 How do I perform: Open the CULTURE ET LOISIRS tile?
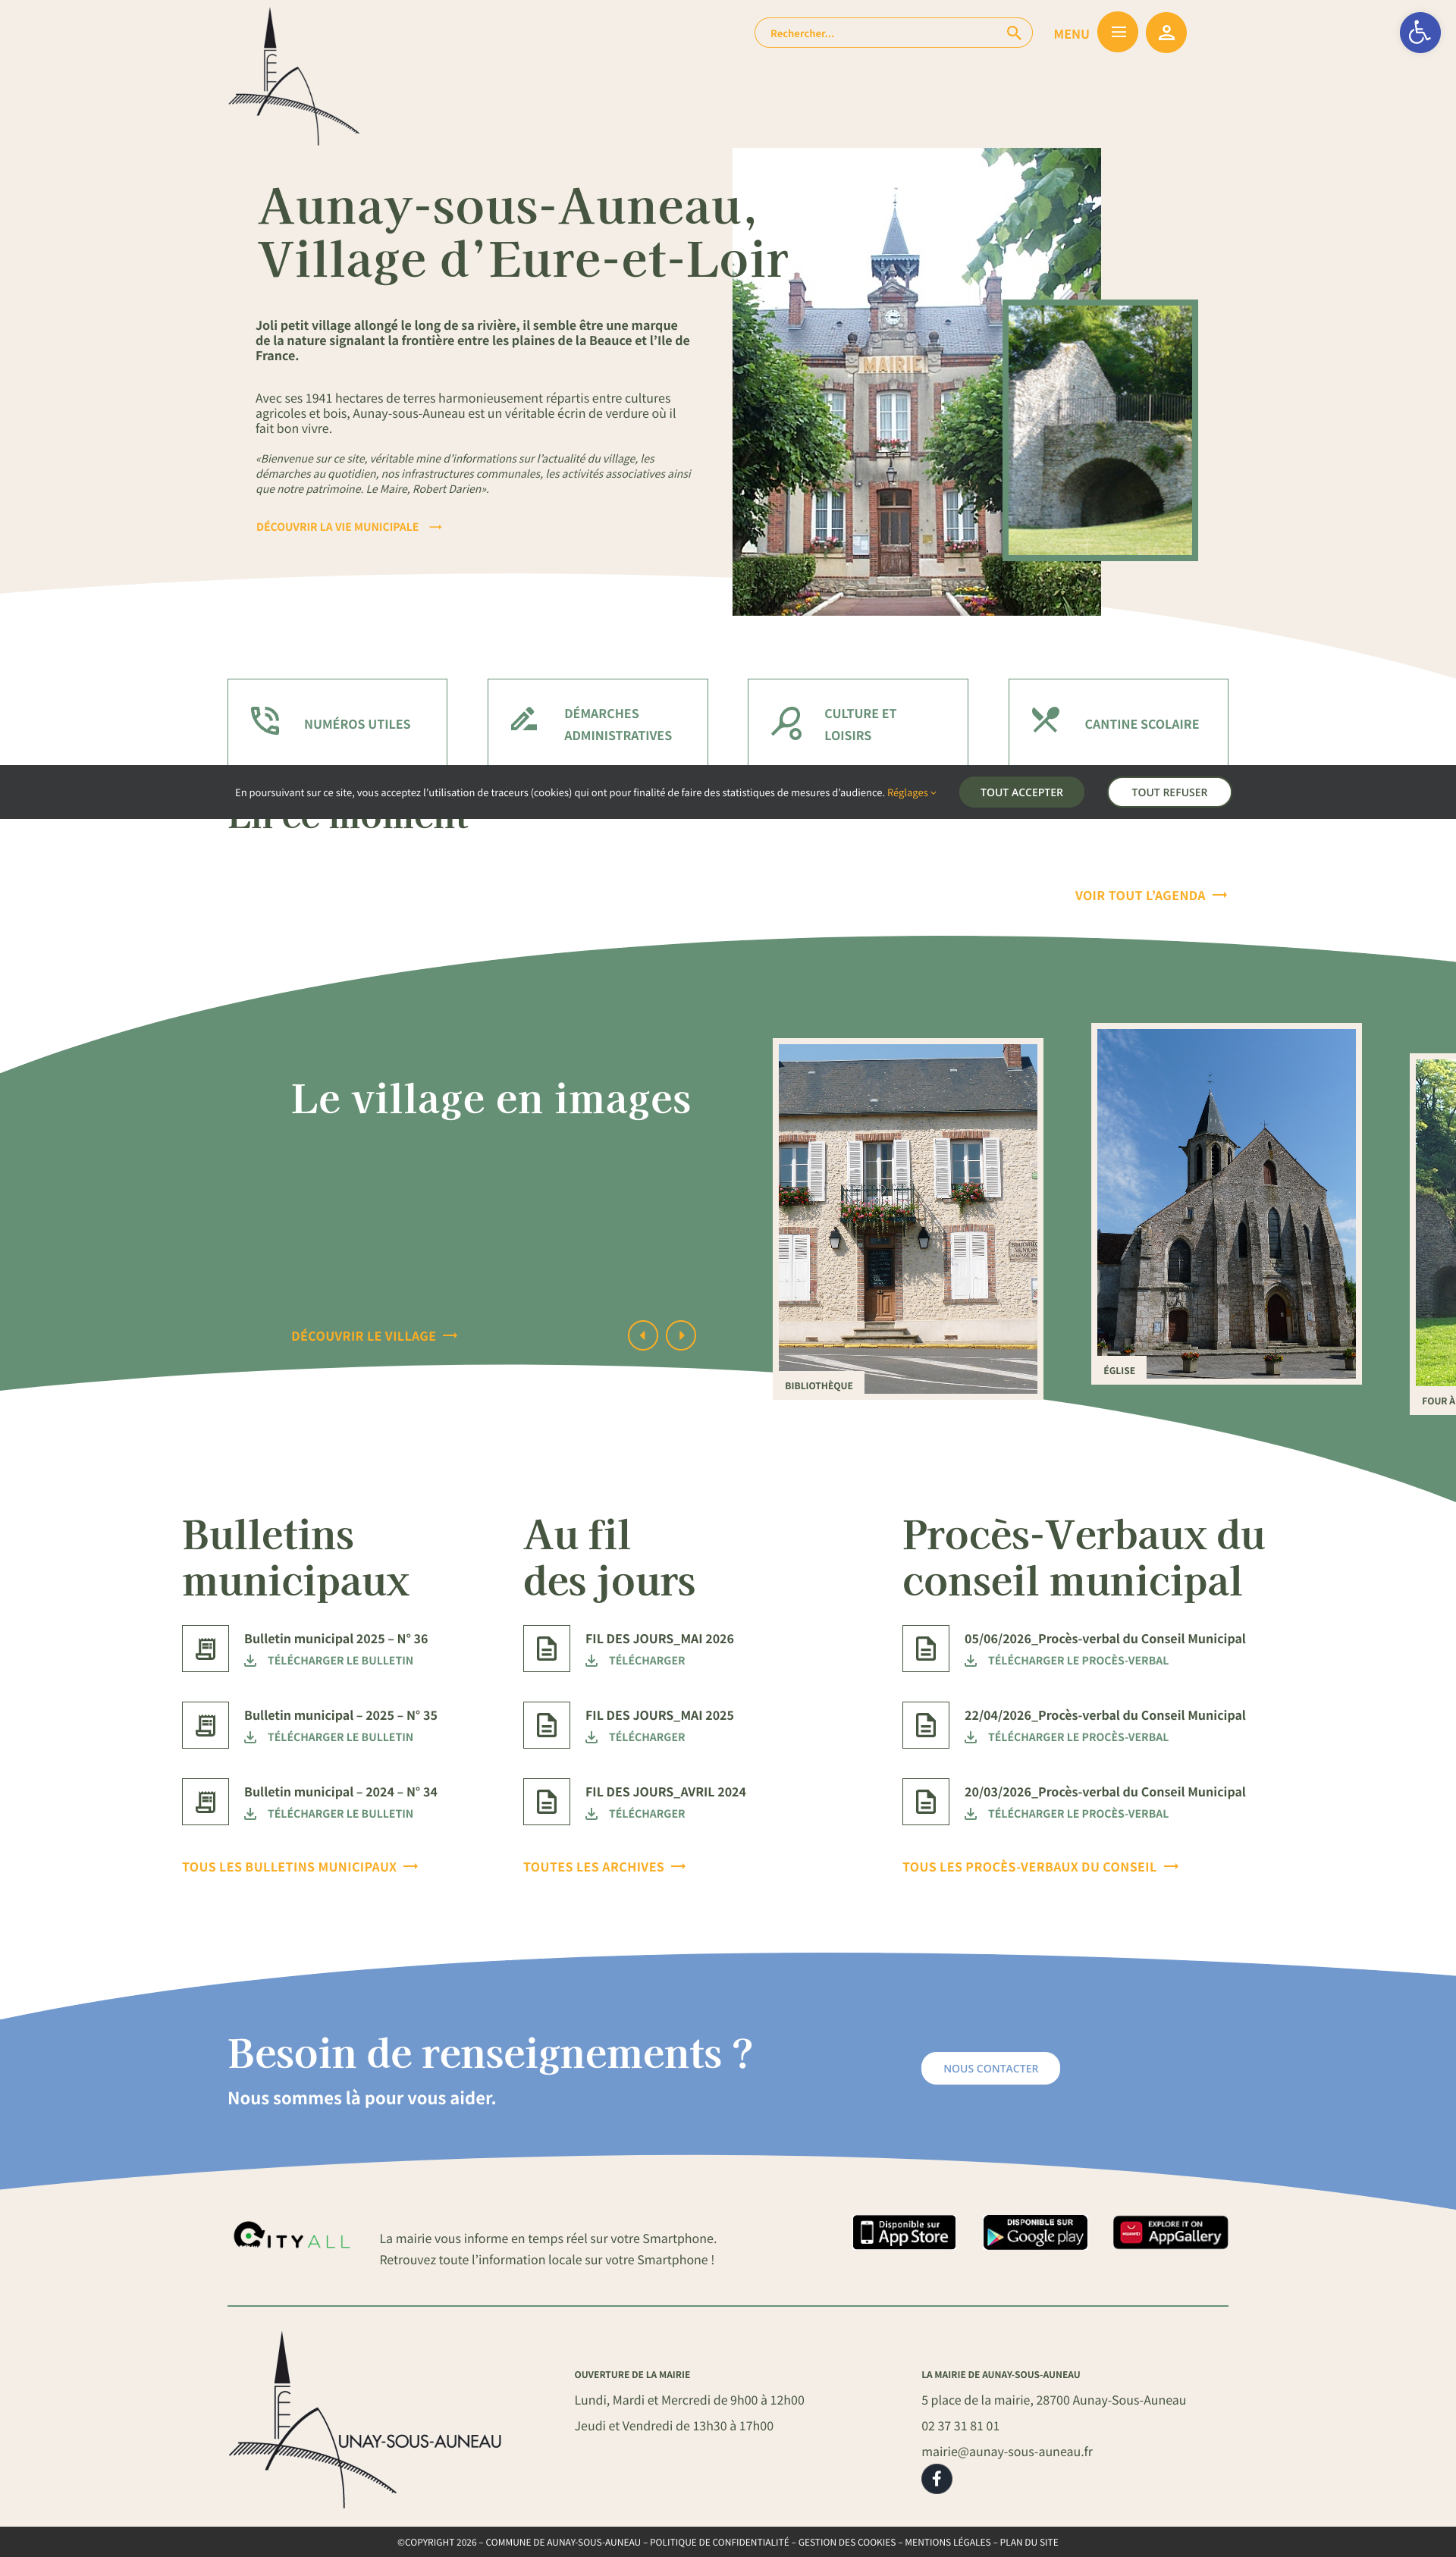[x=858, y=723]
